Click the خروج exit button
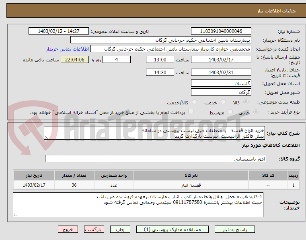 [68, 229]
